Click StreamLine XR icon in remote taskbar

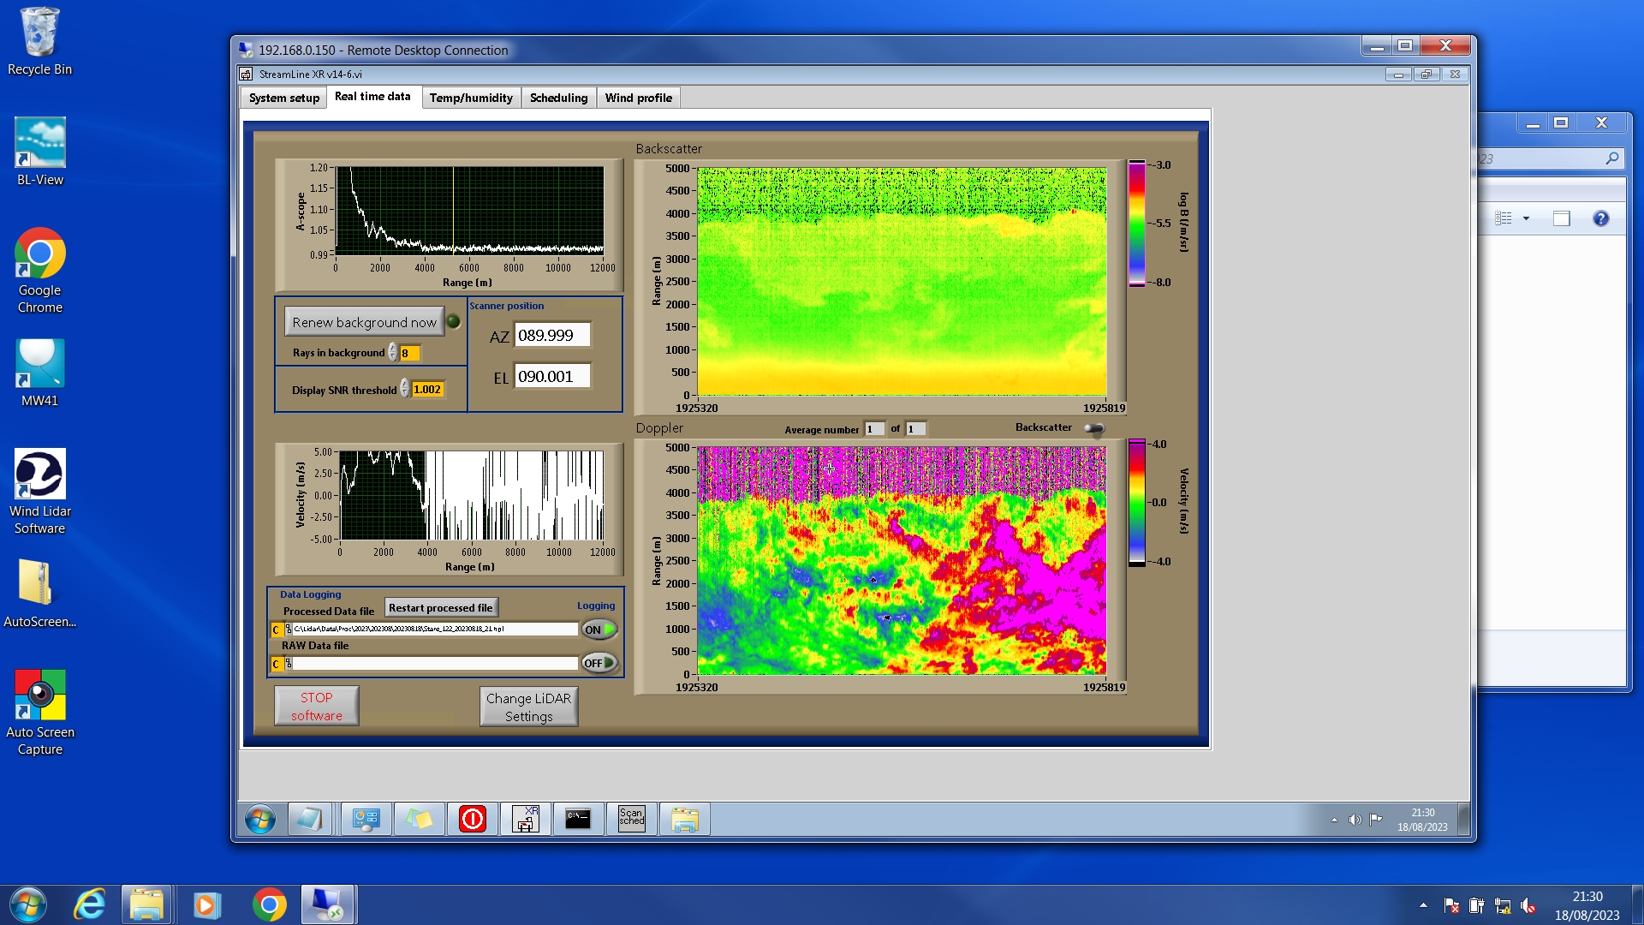(x=525, y=819)
